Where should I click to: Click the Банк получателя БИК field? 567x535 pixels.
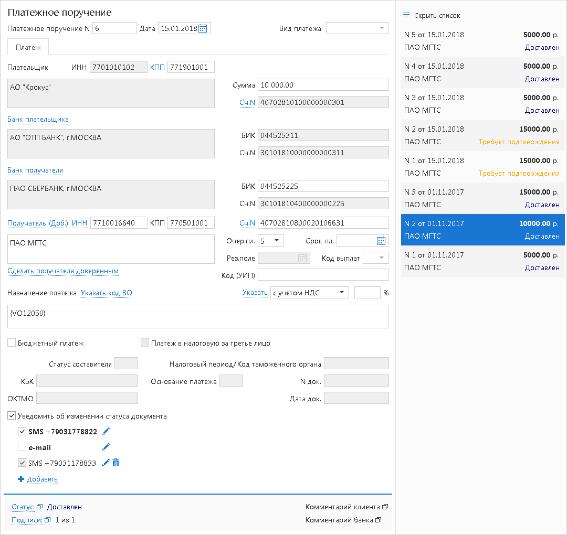point(323,186)
